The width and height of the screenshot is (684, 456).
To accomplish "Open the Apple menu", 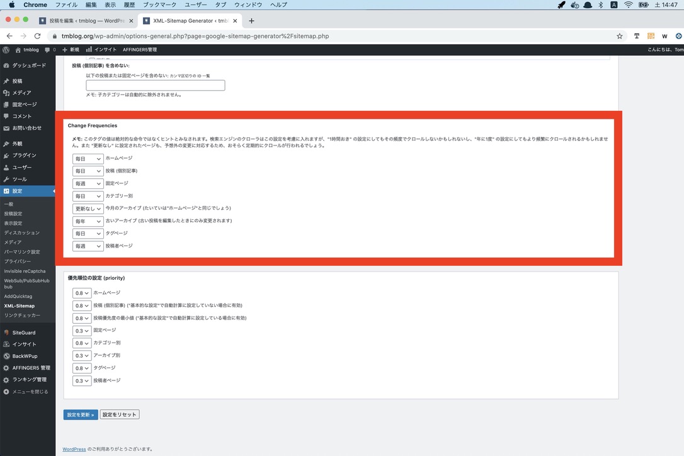I will (x=12, y=5).
